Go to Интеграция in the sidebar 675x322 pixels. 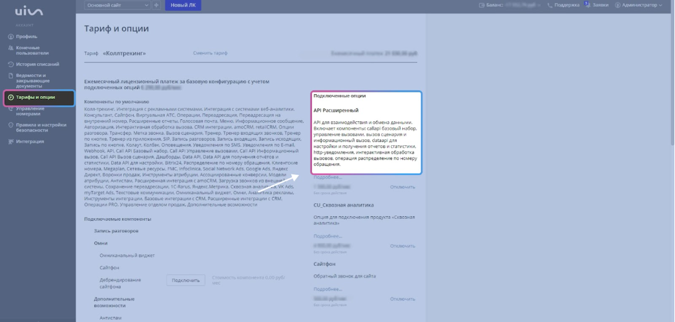point(30,141)
